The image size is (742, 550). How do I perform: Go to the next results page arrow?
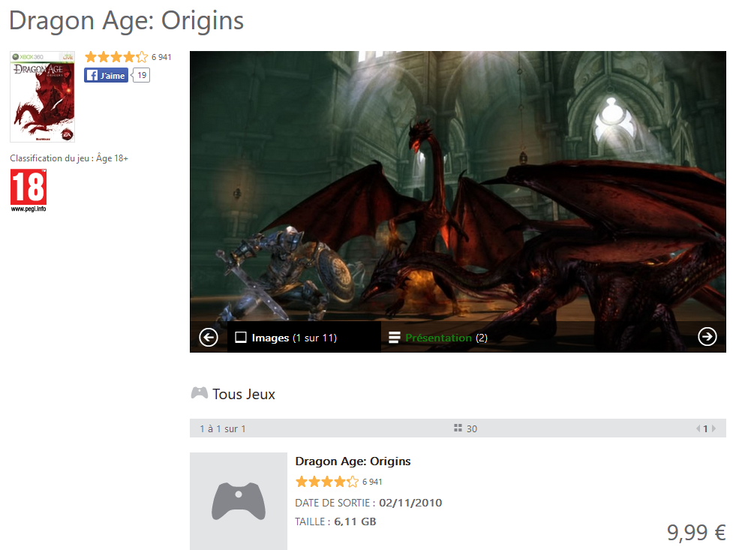point(713,429)
